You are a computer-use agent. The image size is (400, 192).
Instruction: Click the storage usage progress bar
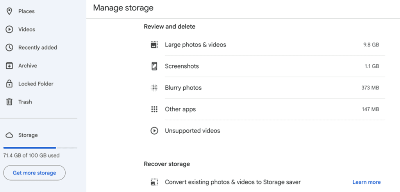[x=40, y=148]
